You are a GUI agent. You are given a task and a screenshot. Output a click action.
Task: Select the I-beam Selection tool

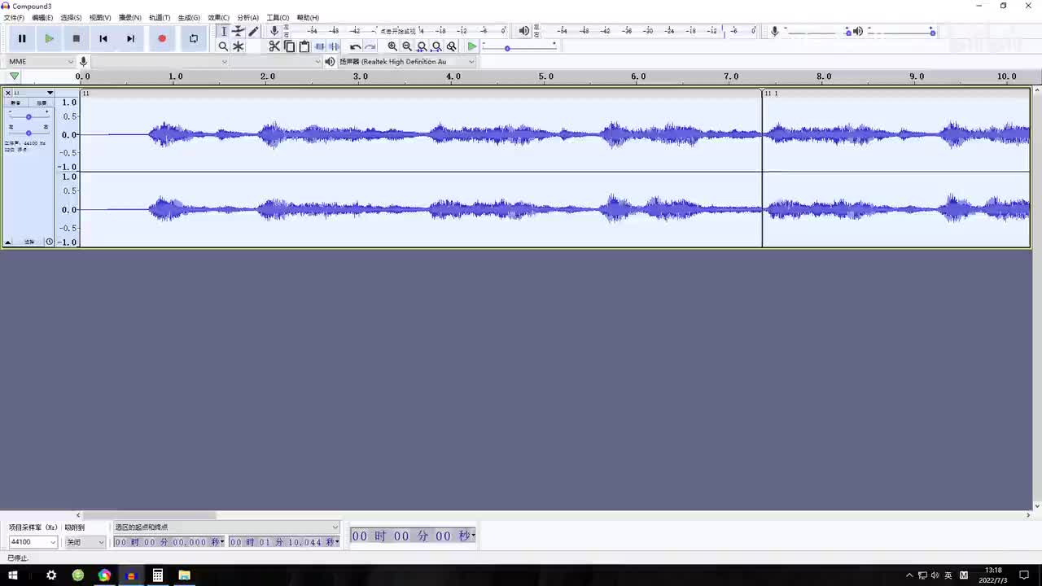point(223,31)
